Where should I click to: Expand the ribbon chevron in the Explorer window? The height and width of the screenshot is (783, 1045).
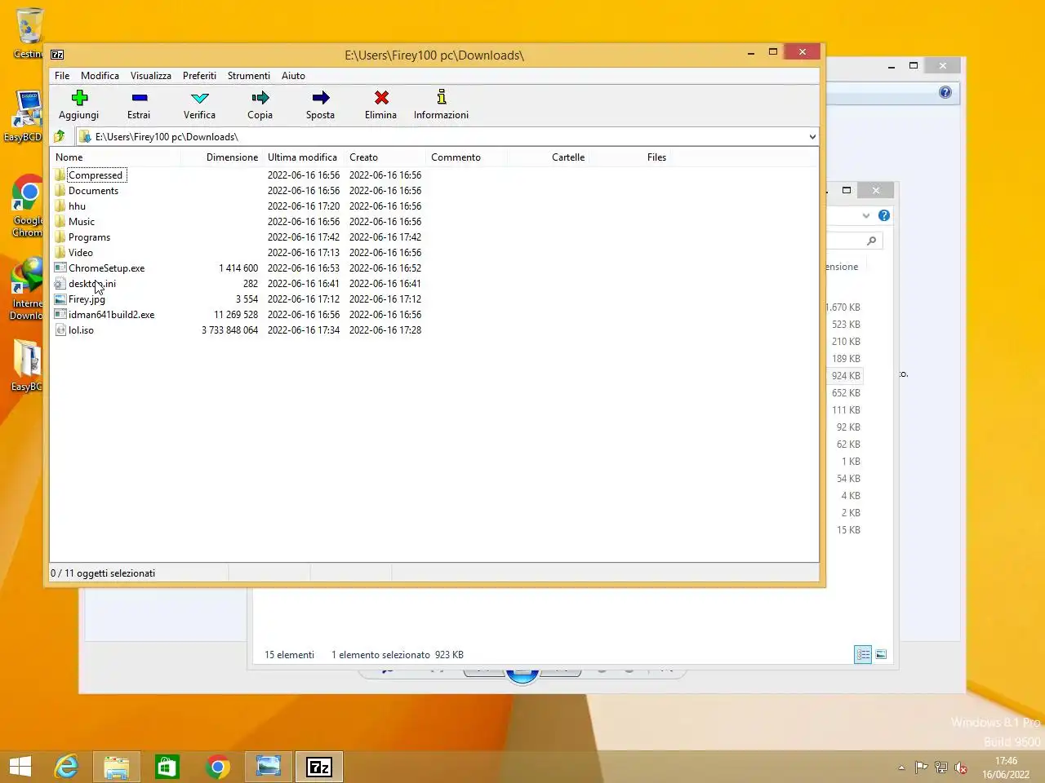tap(866, 215)
